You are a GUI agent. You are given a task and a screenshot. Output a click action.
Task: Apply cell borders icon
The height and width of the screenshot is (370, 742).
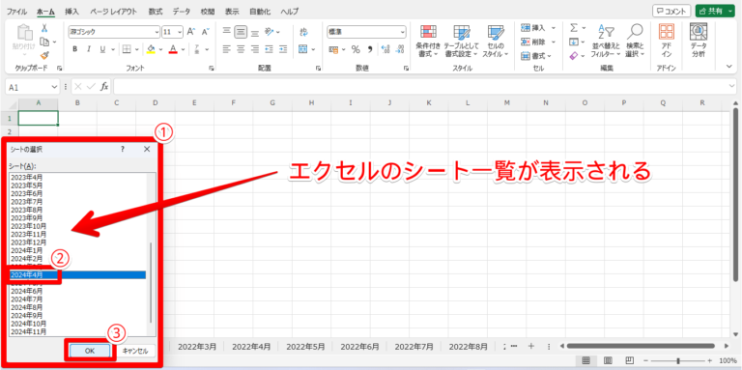127,48
